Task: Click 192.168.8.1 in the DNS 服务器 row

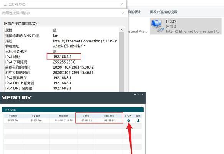Action: click(62, 88)
